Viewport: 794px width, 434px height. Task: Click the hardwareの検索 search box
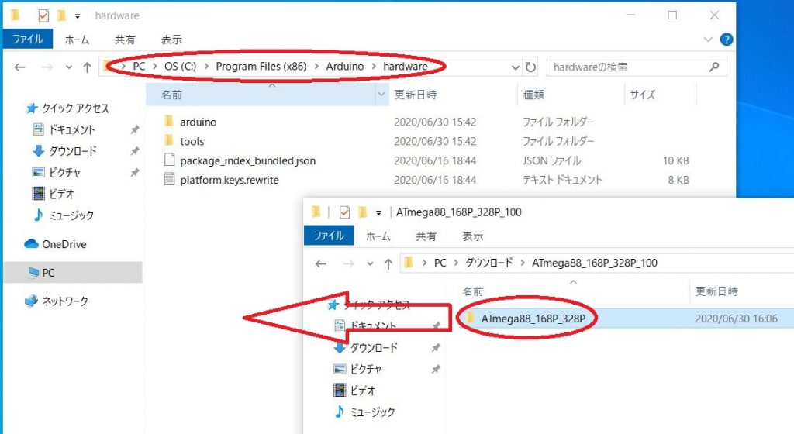[x=628, y=67]
